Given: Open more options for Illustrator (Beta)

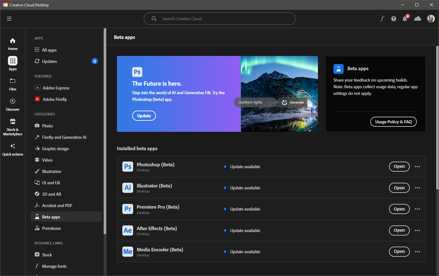Looking at the screenshot, I should (417, 187).
